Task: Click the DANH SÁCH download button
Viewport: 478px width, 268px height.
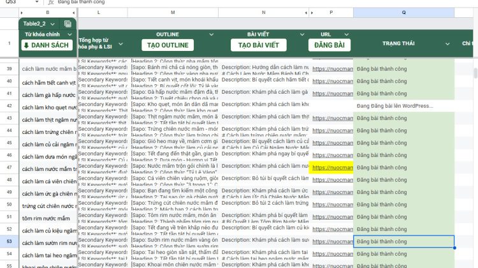Action: coord(47,45)
